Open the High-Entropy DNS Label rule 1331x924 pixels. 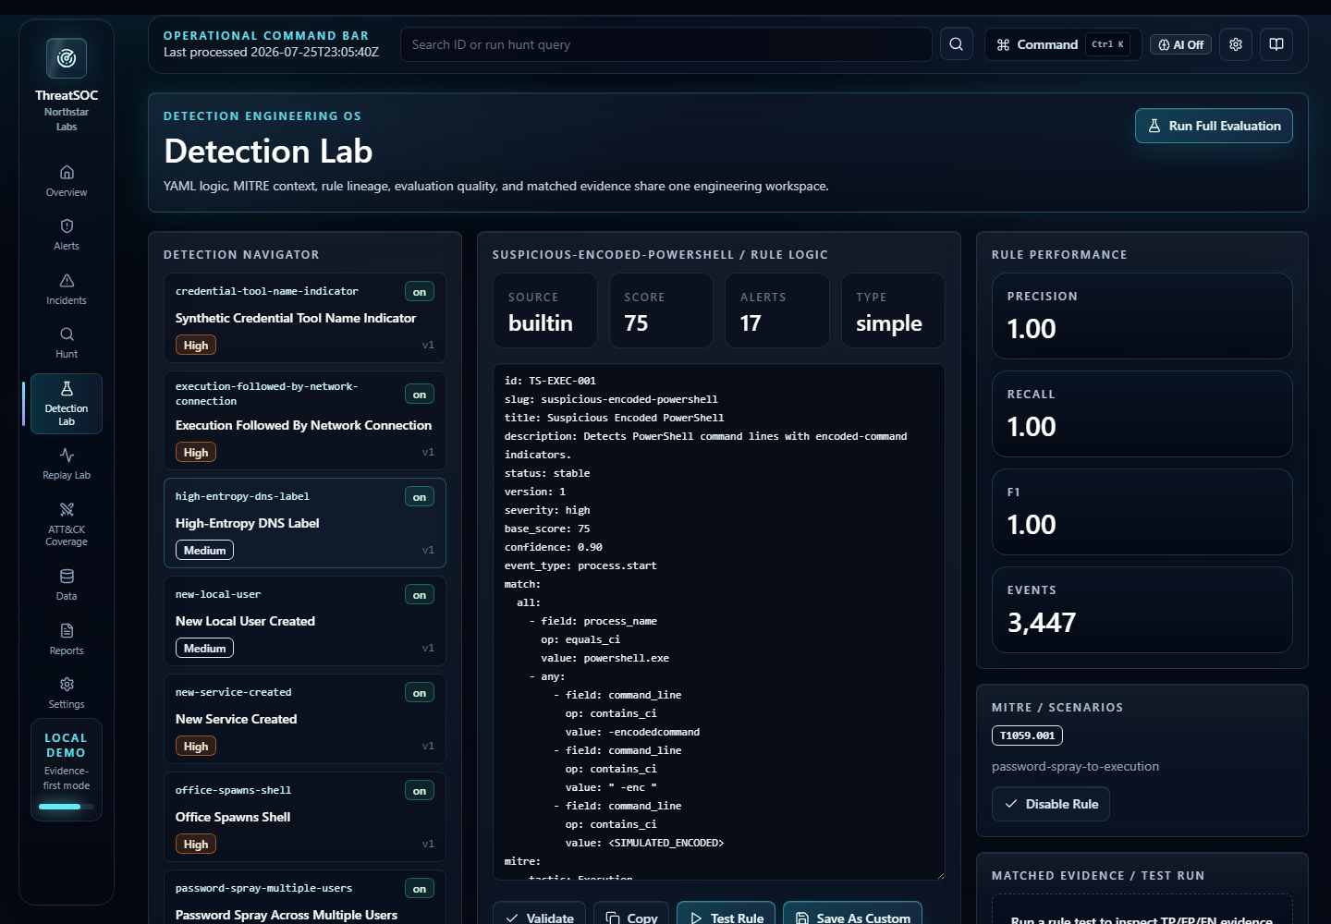tap(305, 523)
